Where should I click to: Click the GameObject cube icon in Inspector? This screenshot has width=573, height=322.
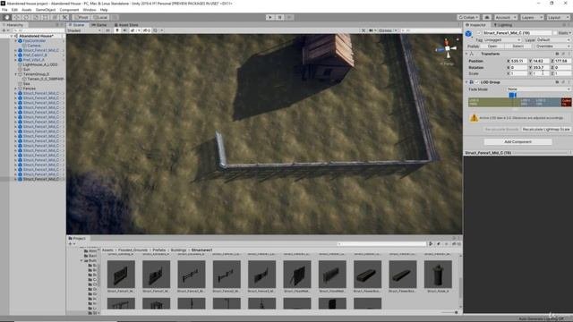pos(468,34)
